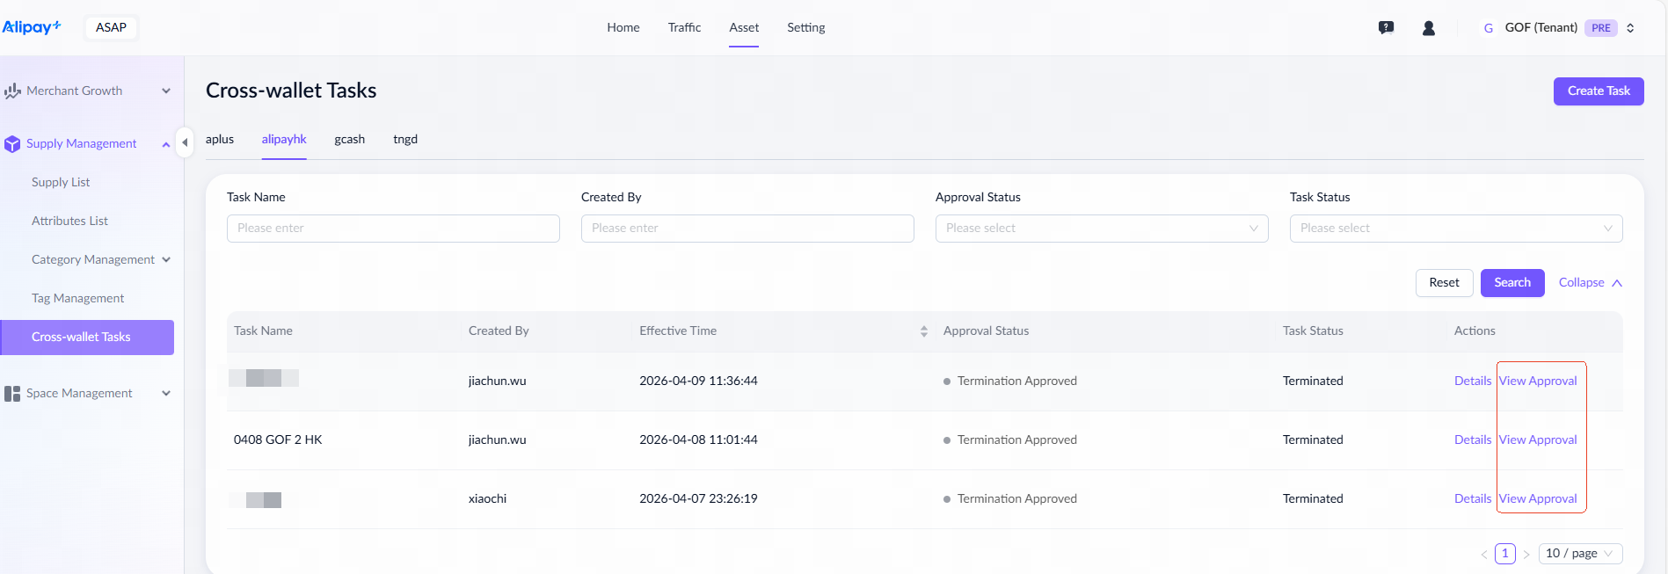The height and width of the screenshot is (574, 1668).
Task: Focus the Task Name input field
Action: pos(393,229)
